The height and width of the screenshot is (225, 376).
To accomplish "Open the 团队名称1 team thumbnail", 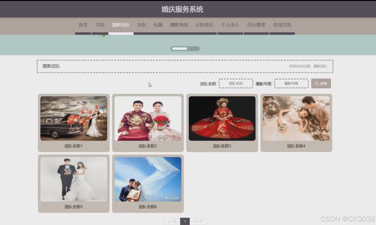I will coord(74,118).
